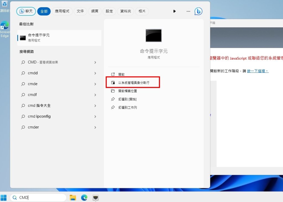Select the 網頁 filter tab

(x=95, y=11)
